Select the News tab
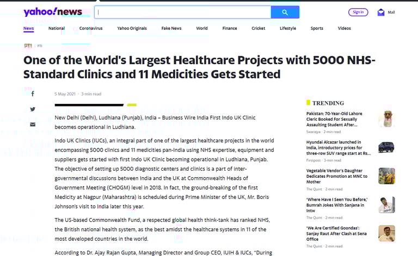 [28, 28]
